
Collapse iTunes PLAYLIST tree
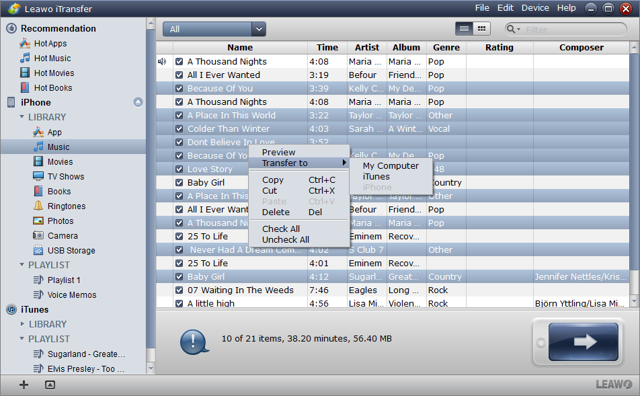click(x=22, y=338)
